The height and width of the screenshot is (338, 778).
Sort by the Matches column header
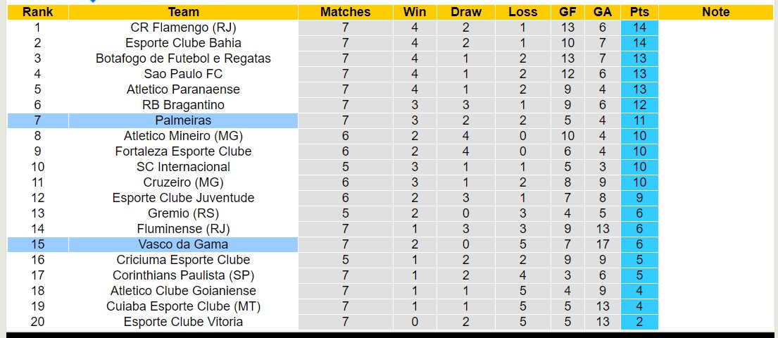345,12
